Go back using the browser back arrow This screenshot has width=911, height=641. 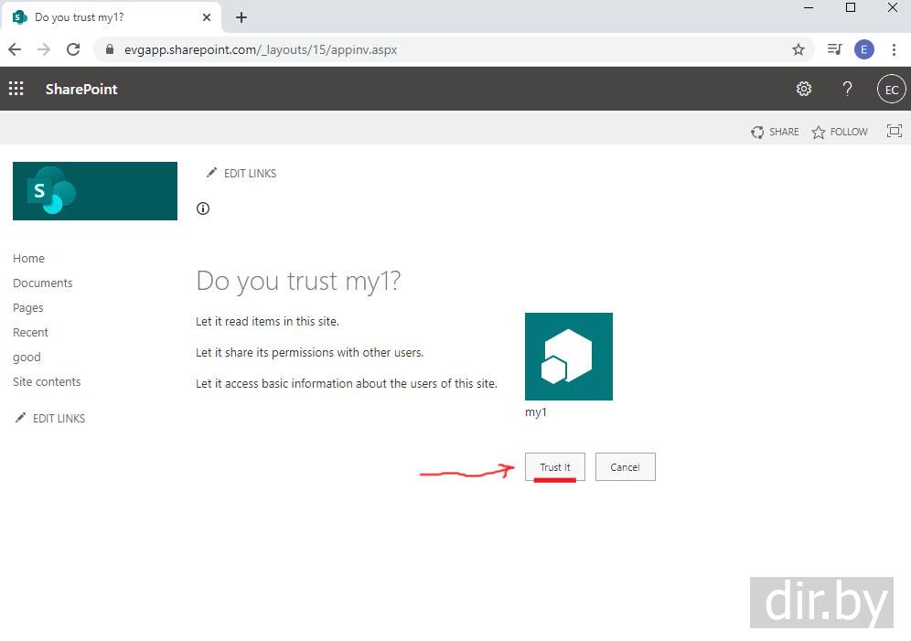15,49
